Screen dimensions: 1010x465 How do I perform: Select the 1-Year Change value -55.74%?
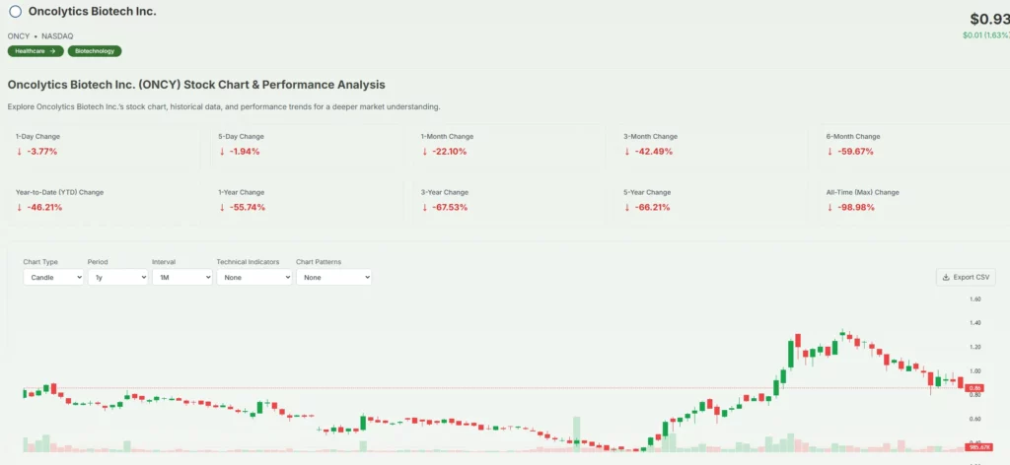(247, 207)
